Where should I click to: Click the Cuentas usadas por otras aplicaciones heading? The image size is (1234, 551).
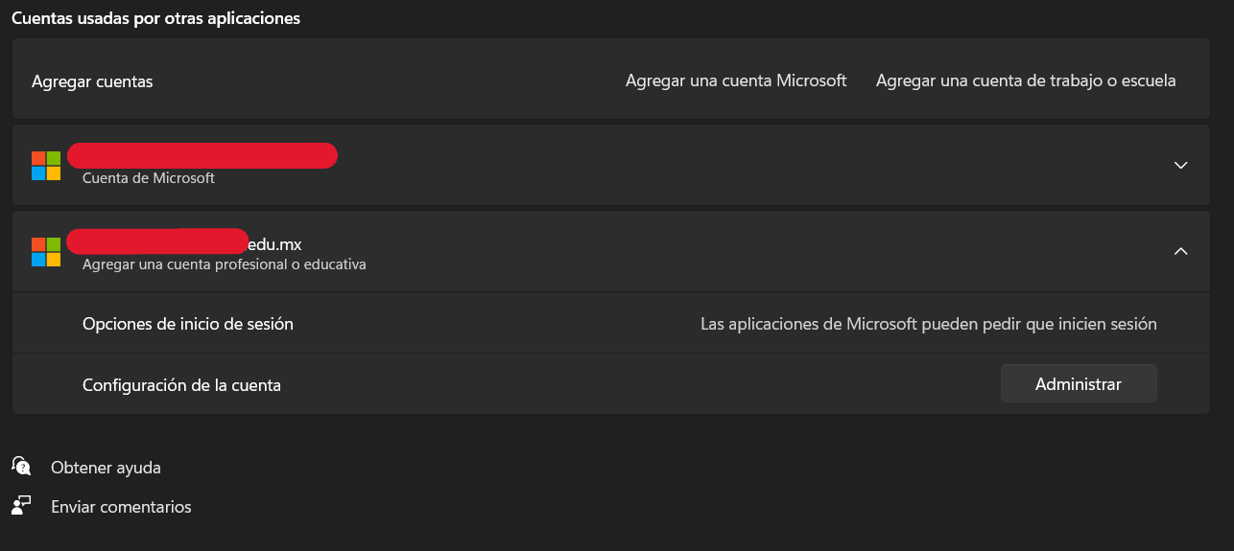(155, 18)
